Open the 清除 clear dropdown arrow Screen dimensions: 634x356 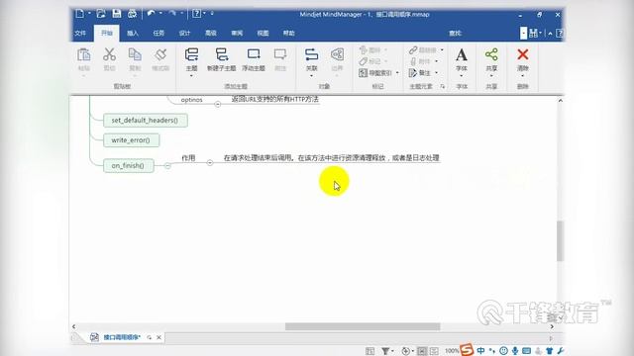(522, 76)
